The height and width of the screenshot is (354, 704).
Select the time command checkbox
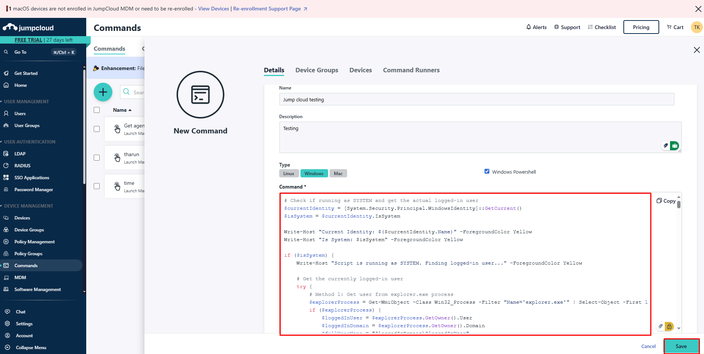pos(97,186)
